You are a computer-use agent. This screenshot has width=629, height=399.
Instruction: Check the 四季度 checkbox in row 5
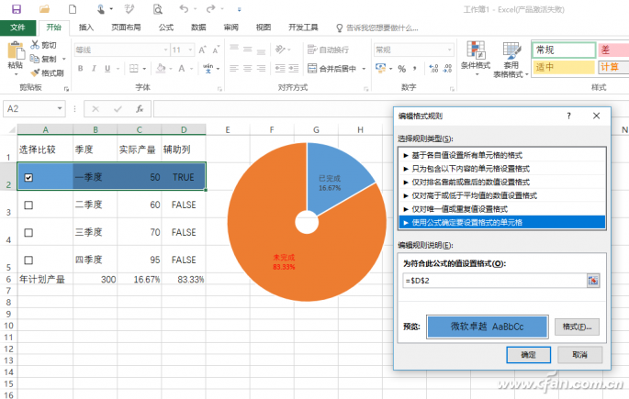pyautogui.click(x=28, y=260)
